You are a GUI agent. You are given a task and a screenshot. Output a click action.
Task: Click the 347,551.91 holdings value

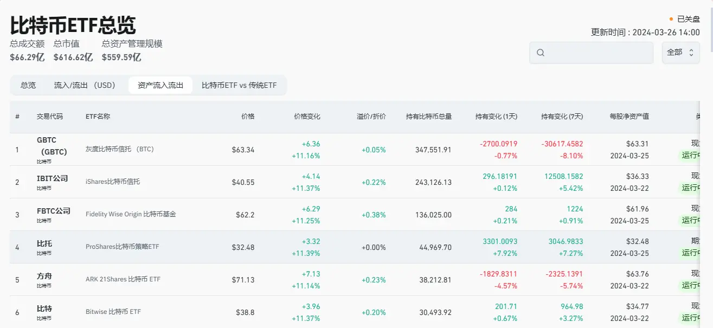point(434,150)
